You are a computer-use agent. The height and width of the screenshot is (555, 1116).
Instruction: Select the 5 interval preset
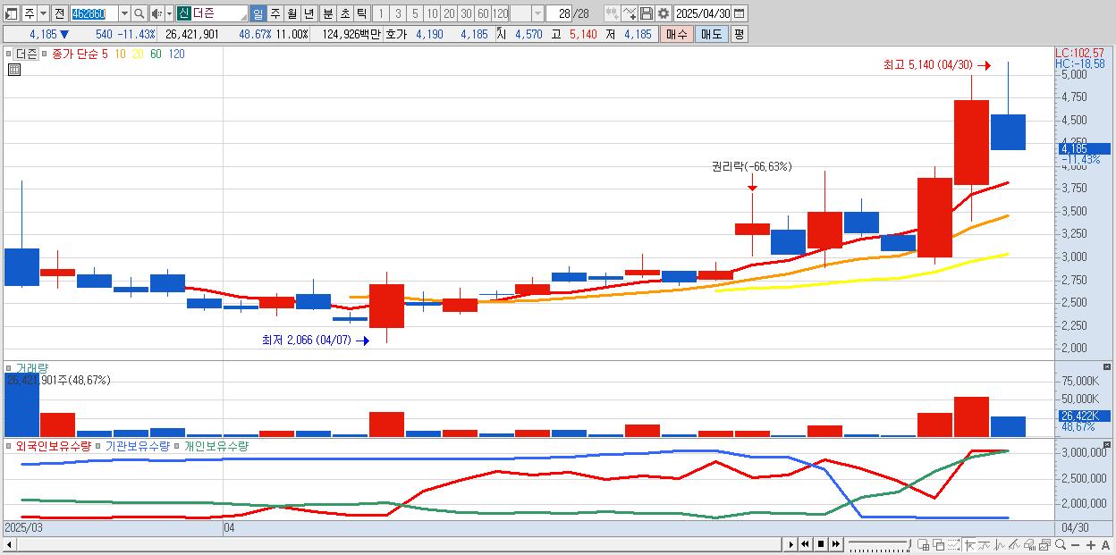tap(415, 13)
